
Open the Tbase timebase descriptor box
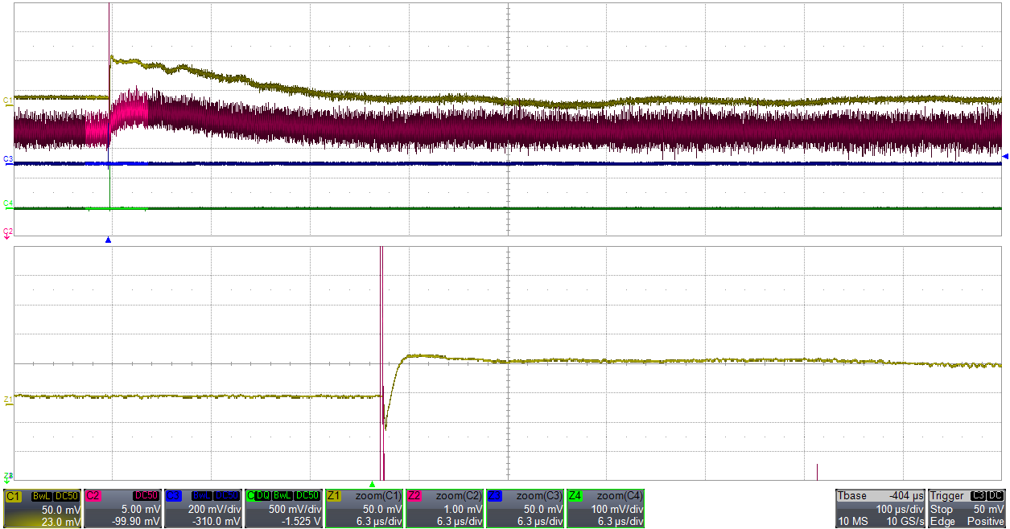pyautogui.click(x=880, y=508)
